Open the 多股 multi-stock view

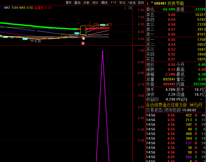pos(86,3)
